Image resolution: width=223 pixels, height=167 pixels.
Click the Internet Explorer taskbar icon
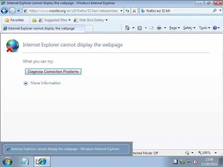pyautogui.click(x=42, y=161)
